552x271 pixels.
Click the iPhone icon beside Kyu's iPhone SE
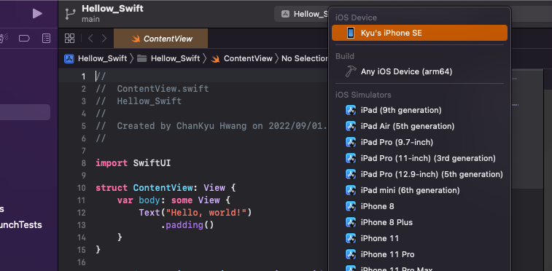coord(351,33)
